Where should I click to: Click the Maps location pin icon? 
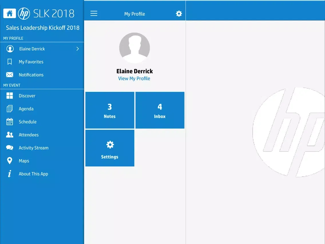point(9,161)
